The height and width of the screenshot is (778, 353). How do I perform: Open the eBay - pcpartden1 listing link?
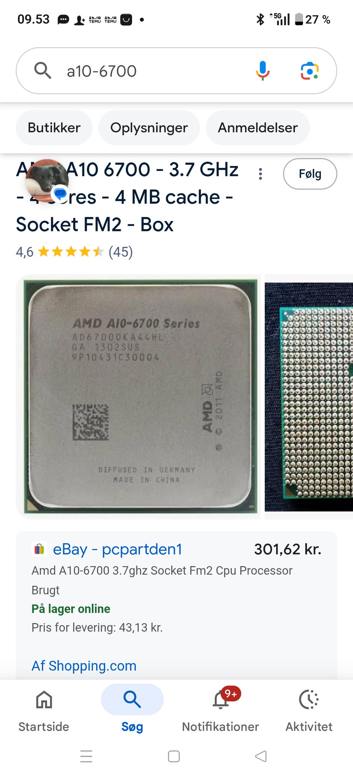click(x=118, y=549)
